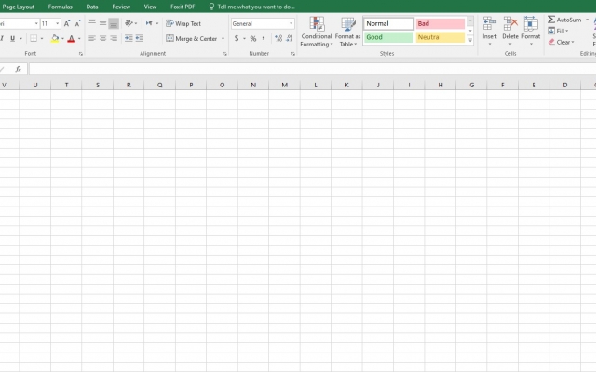596x372 pixels.
Task: Switch to the Data tab
Action: click(x=92, y=7)
